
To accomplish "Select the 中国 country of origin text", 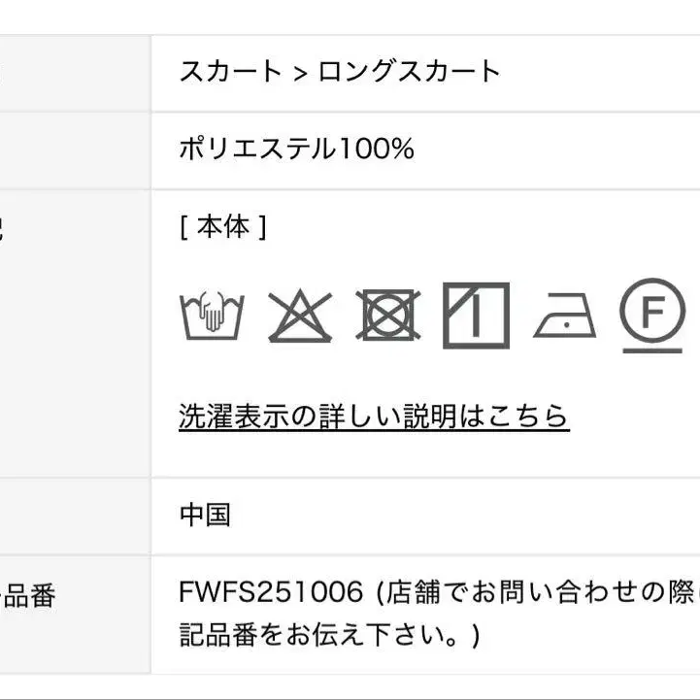I will click(205, 515).
